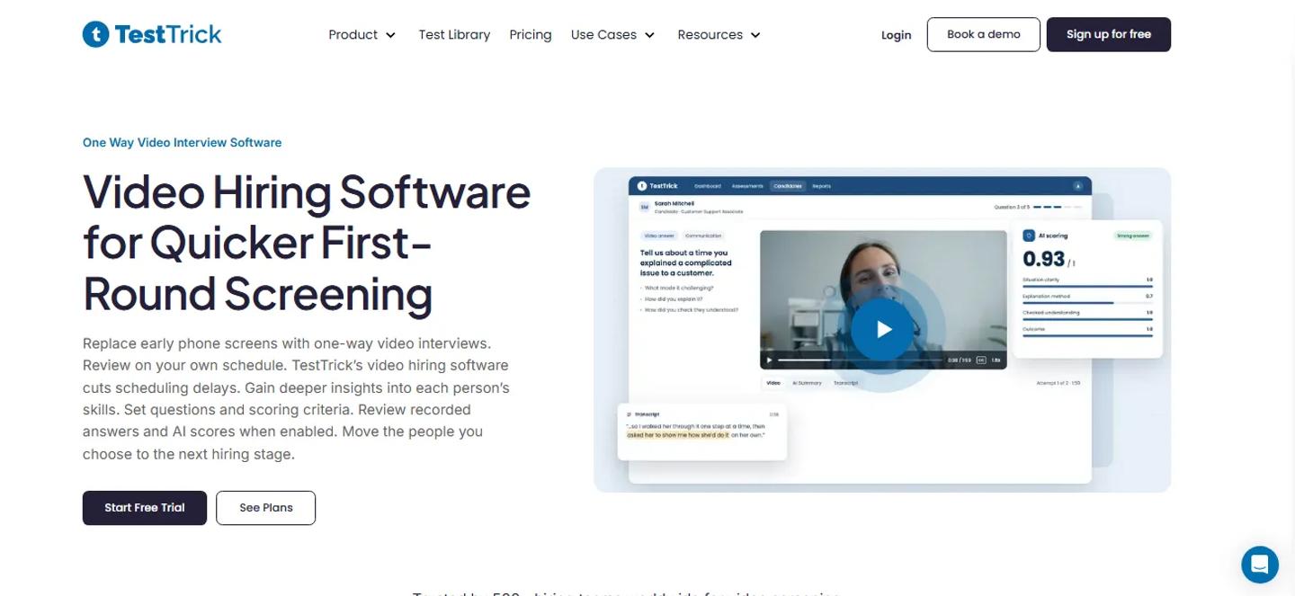Click the highlighted transcript quote
The height and width of the screenshot is (596, 1295).
[678, 435]
